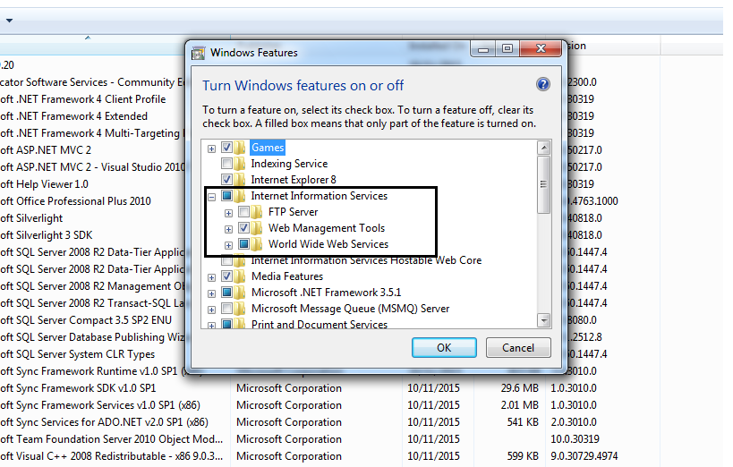733x467 pixels.
Task: Select the Media Features folder icon
Action: 240,276
